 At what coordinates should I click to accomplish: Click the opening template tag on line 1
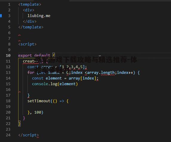pyautogui.click(x=30, y=4)
